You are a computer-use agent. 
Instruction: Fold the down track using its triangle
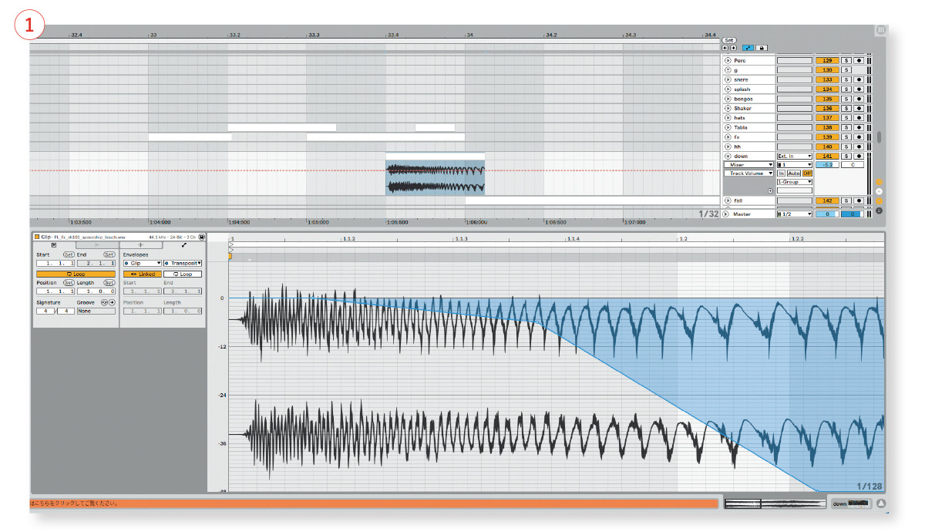coord(726,156)
